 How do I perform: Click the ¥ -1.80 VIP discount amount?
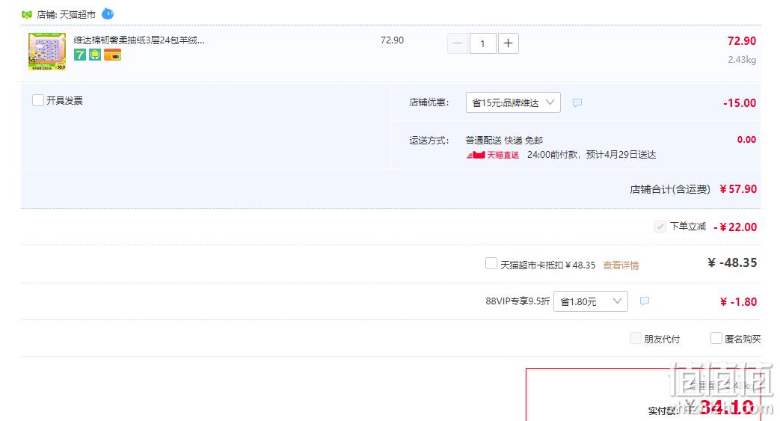[x=738, y=301]
